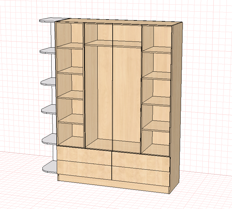Select the third shelf from top in right column

pyautogui.click(x=156, y=101)
